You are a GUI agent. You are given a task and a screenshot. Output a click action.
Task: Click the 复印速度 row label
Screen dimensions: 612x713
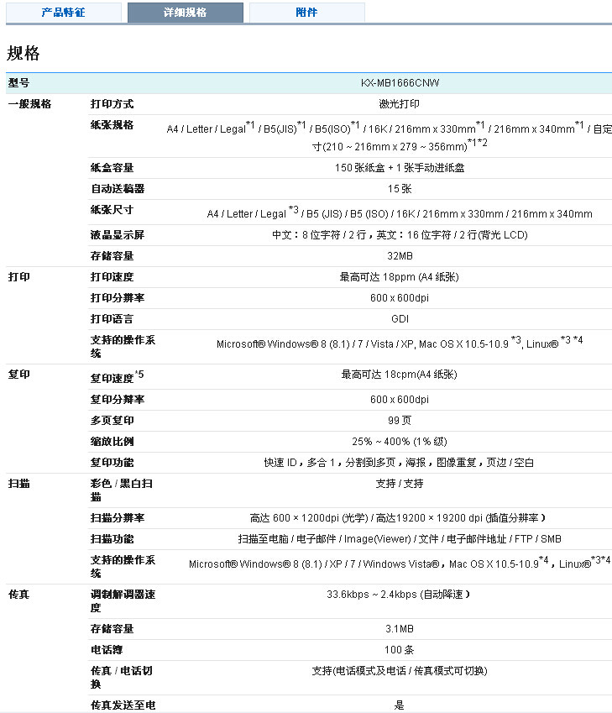[112, 378]
